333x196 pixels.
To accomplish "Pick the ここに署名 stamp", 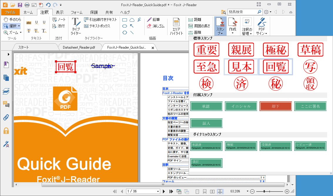I will tap(310, 106).
